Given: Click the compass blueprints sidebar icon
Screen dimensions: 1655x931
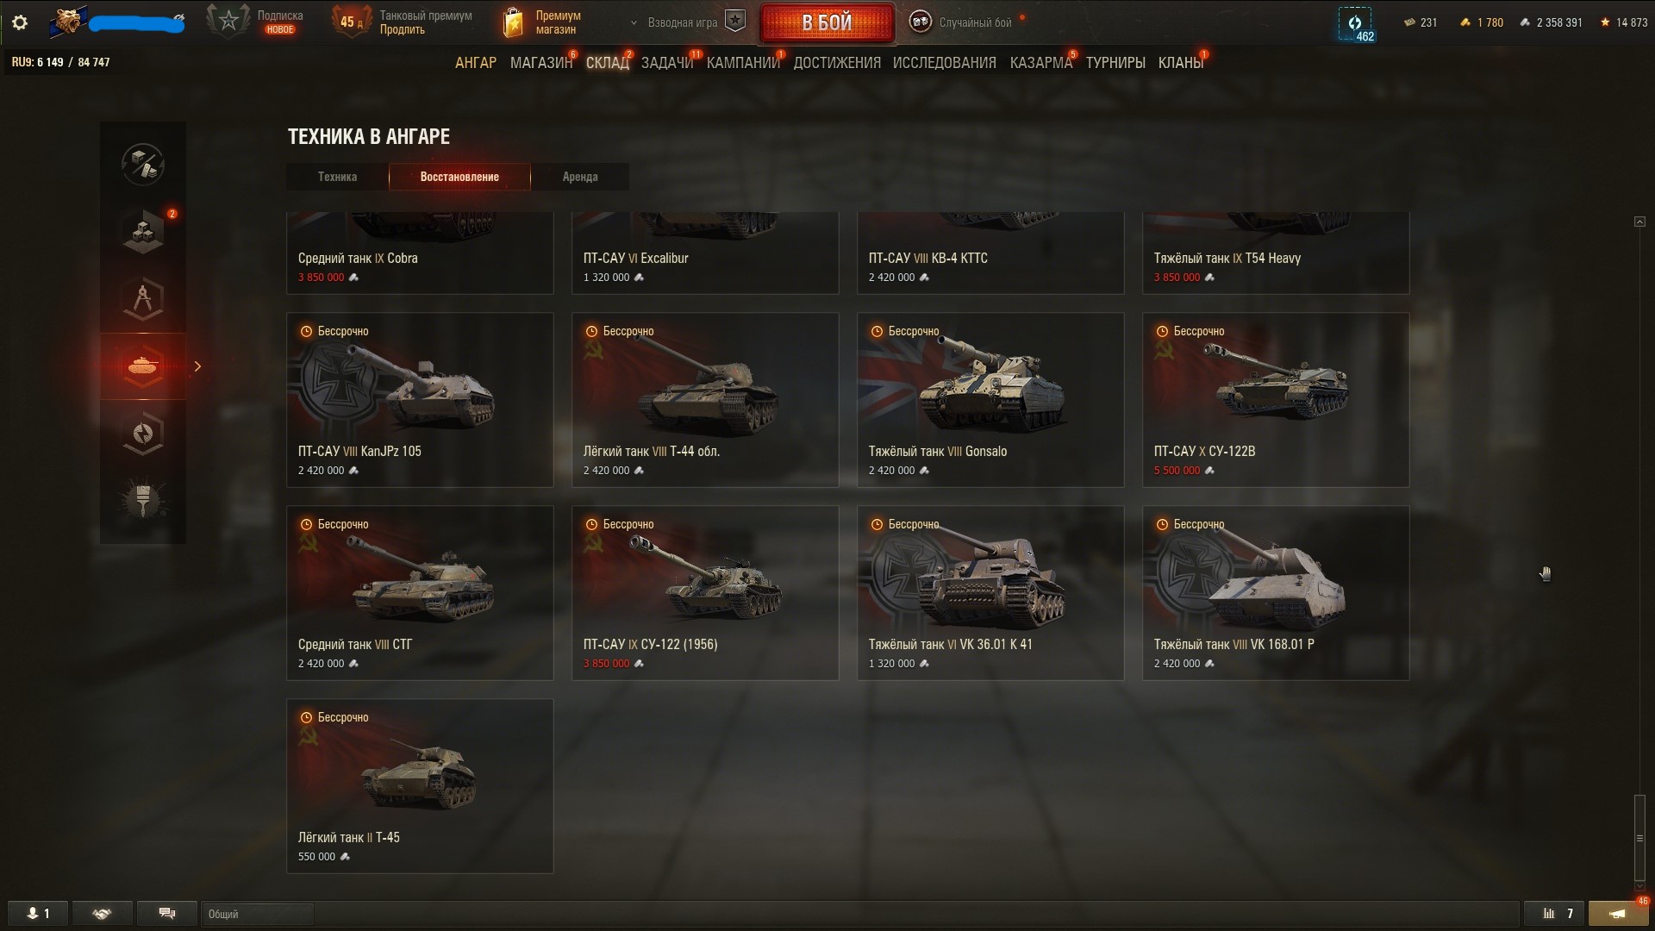Looking at the screenshot, I should pyautogui.click(x=143, y=298).
